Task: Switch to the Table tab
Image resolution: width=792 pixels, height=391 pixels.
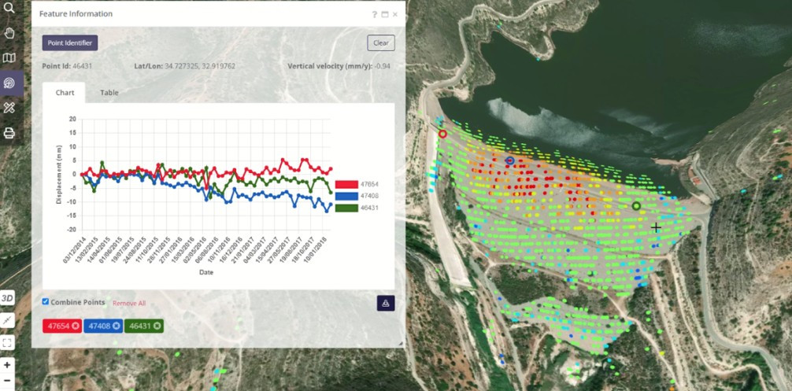Action: 109,93
